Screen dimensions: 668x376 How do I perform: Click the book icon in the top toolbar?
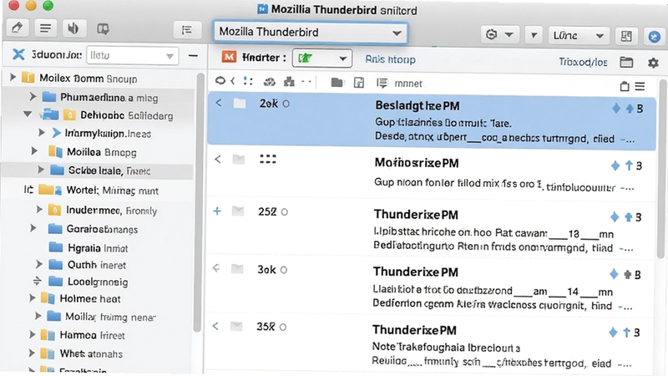(x=103, y=29)
